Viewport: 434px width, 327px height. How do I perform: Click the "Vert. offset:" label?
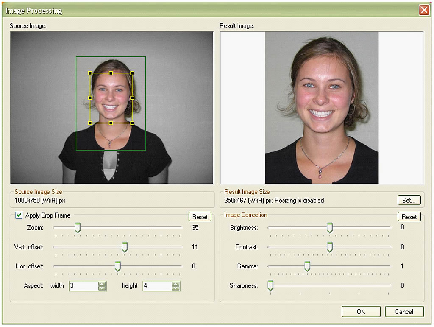tap(29, 247)
